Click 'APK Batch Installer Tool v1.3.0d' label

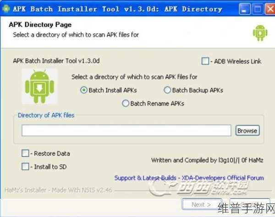point(56,61)
